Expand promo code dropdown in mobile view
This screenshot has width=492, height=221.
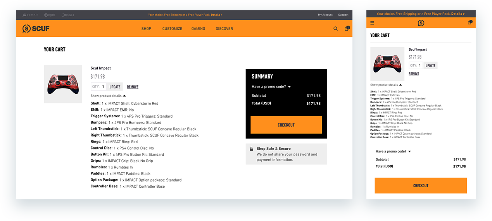tap(393, 151)
